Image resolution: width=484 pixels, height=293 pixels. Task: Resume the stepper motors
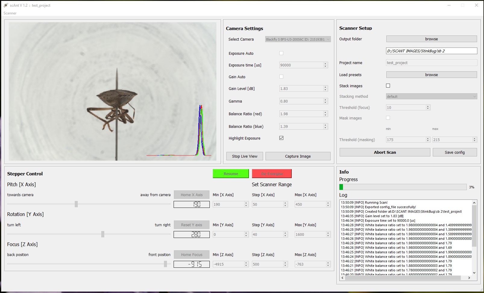[231, 174]
